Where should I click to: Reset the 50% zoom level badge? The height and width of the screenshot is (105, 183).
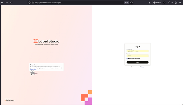[x=127, y=3]
